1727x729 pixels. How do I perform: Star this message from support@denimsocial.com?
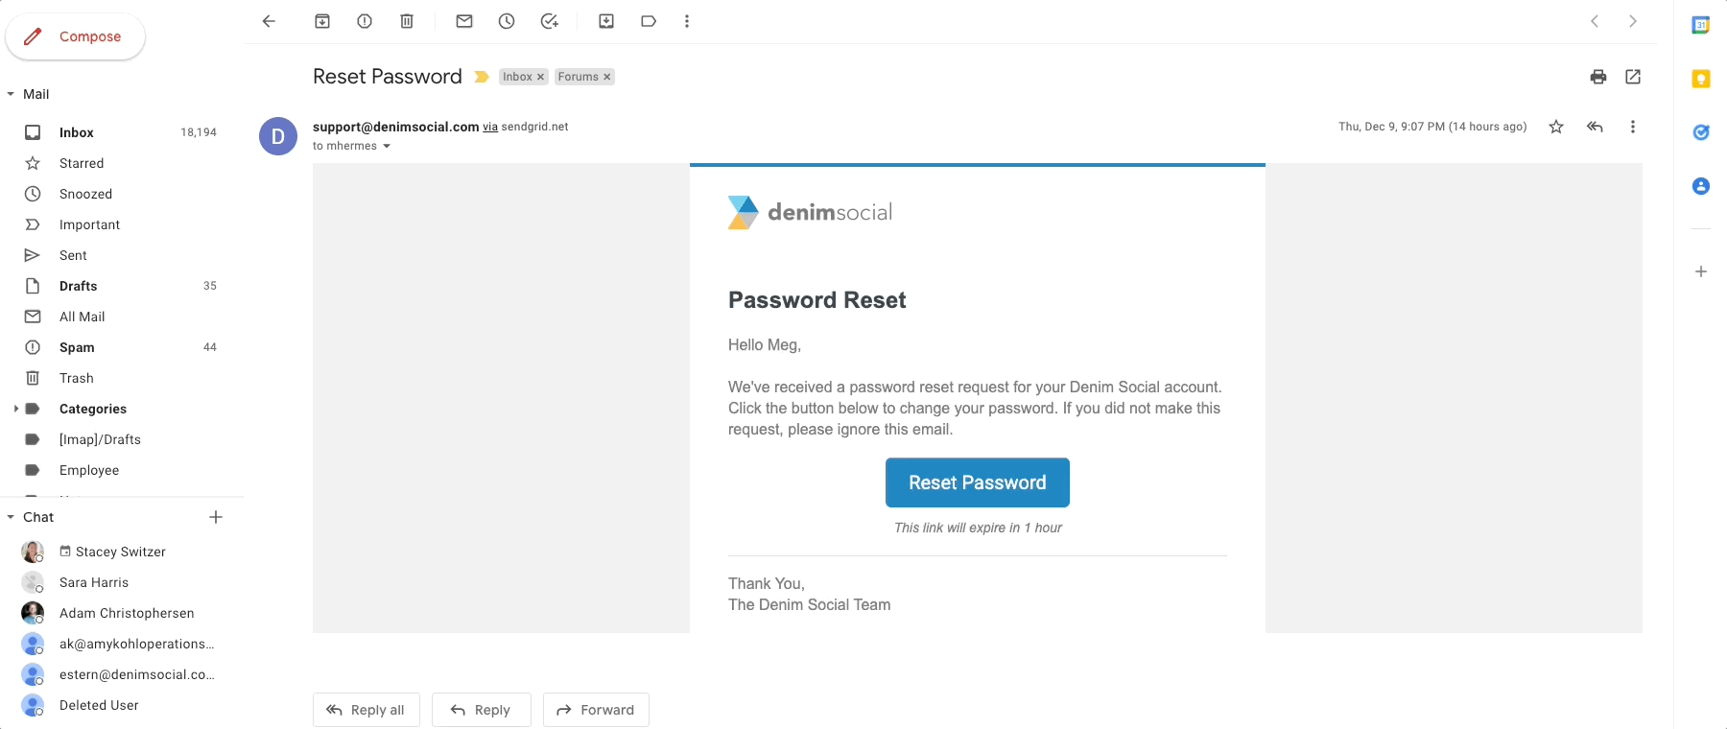[x=1556, y=127]
